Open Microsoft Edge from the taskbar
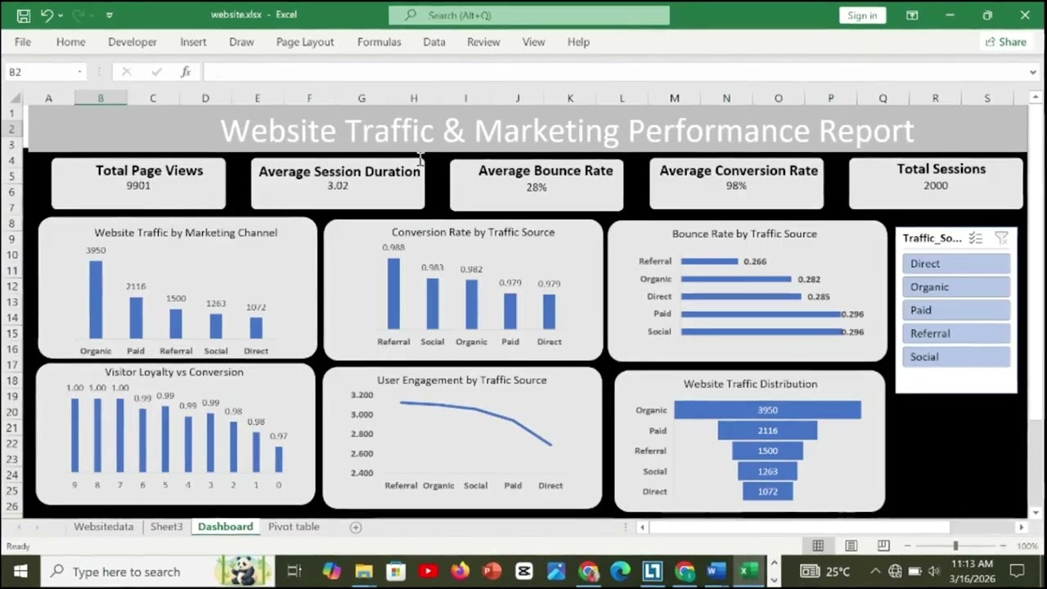 pos(620,572)
